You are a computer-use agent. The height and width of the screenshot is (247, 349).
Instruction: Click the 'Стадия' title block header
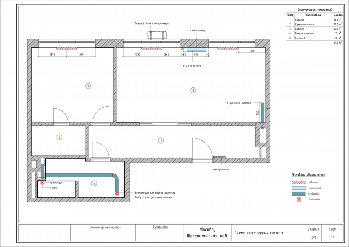click(314, 229)
